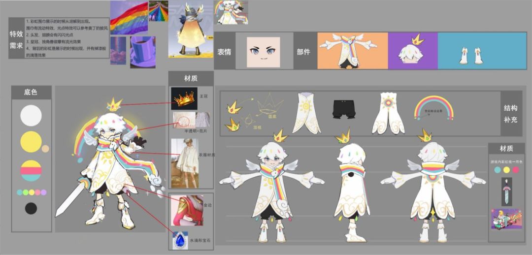Open the white outfit model photo
The image size is (532, 255).
[185, 163]
